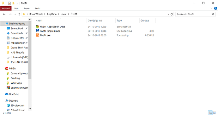
Task: Open Documenten in the navigation pane
Action: (17, 38)
